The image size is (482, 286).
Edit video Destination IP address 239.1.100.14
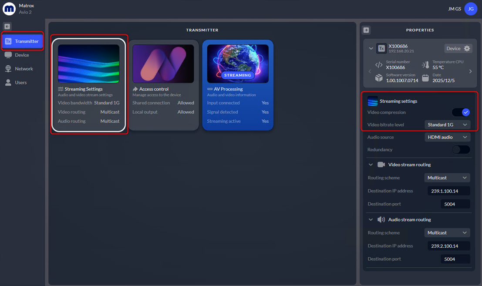(x=448, y=191)
